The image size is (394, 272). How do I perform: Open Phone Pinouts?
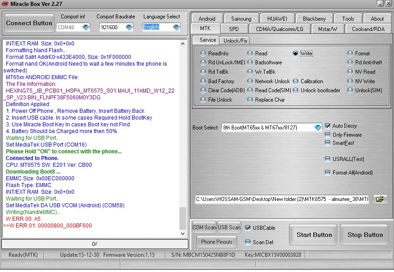216,242
